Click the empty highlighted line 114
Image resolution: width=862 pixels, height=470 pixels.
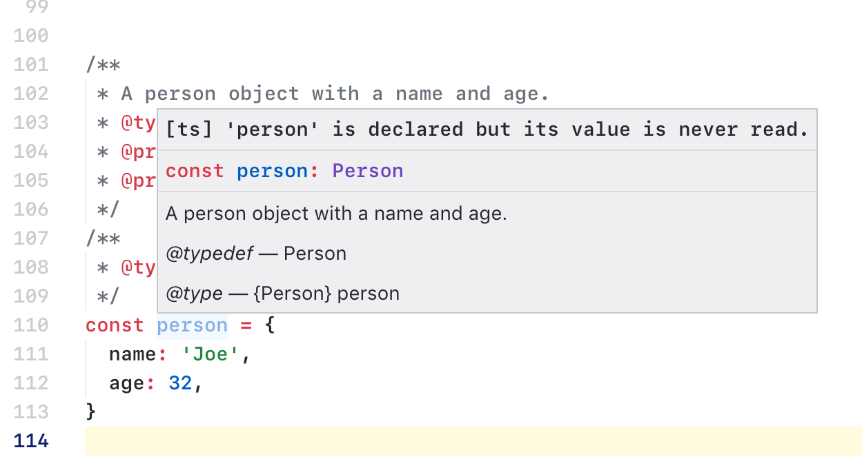point(276,440)
